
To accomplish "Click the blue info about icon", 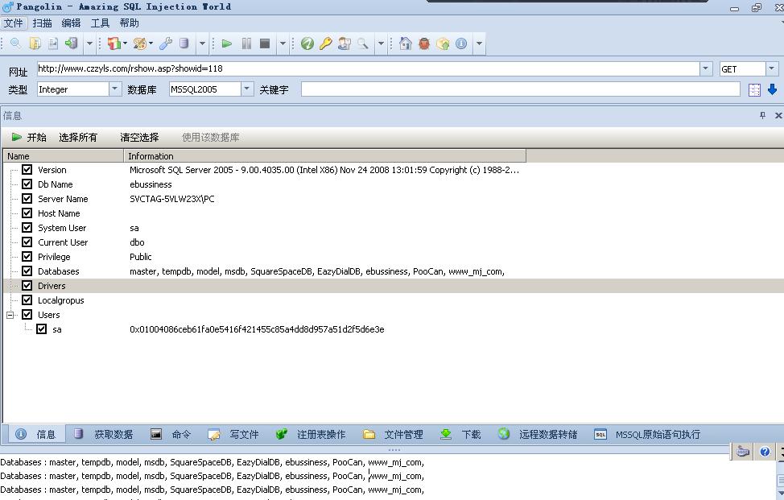I will coord(461,43).
